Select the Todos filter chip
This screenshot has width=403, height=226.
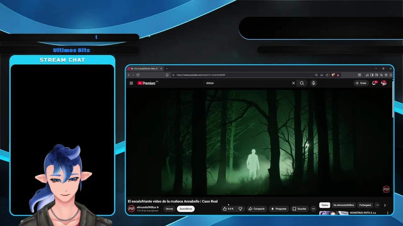click(325, 205)
